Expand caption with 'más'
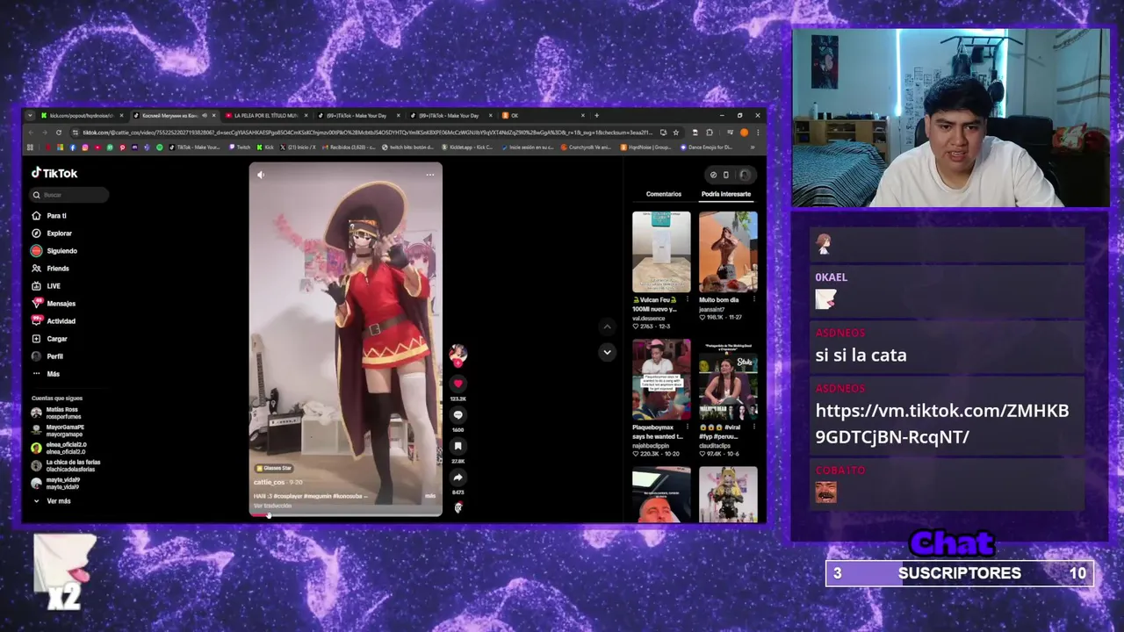1124x632 pixels. (x=430, y=496)
